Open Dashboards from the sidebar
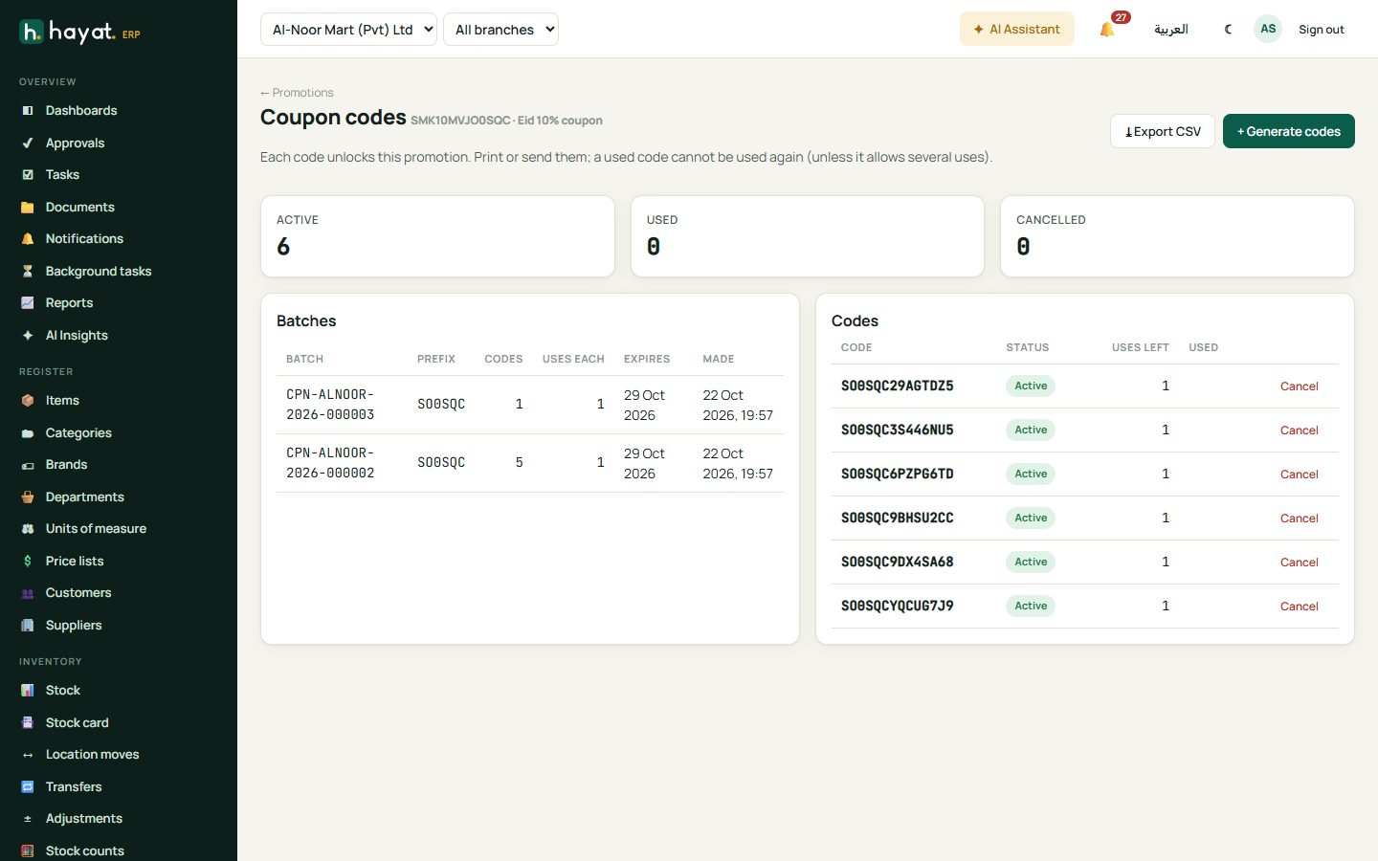 81,111
